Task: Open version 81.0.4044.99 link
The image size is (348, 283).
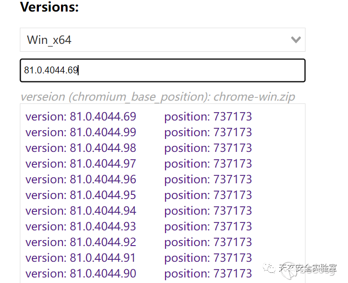Action: pos(81,132)
